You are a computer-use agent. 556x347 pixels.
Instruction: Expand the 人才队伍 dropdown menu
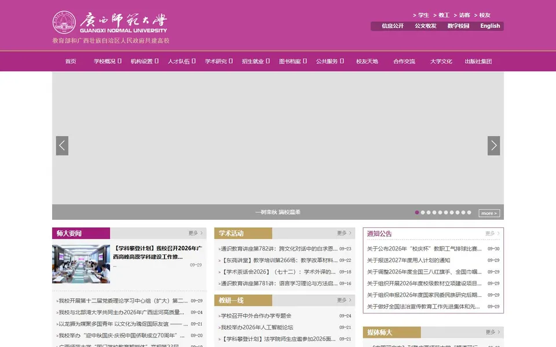(181, 61)
